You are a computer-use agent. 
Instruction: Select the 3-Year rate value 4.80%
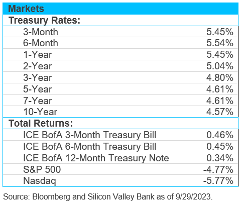point(220,77)
